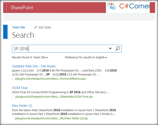Click the Search page heading
This screenshot has height=125, width=158.
pos(23,35)
